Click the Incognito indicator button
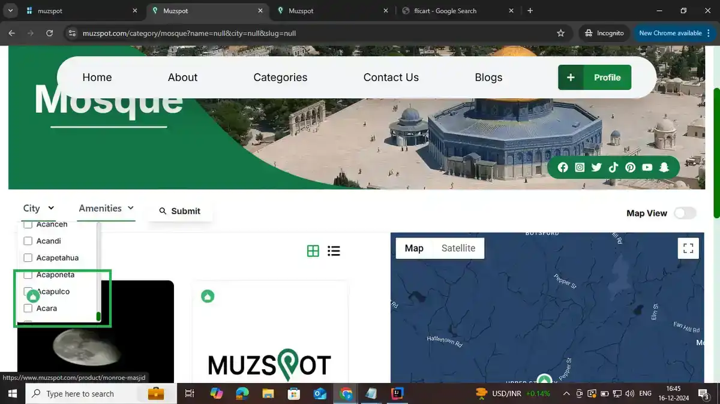Viewport: 720px width, 404px height. pos(604,33)
